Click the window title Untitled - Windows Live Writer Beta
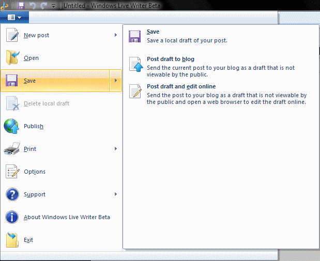Image resolution: width=320 pixels, height=261 pixels. pos(112,6)
